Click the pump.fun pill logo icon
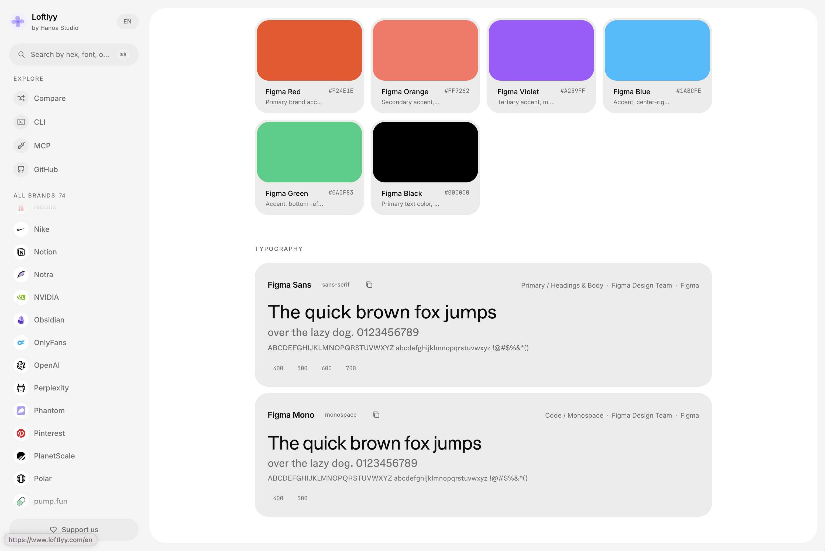825x551 pixels. [21, 501]
